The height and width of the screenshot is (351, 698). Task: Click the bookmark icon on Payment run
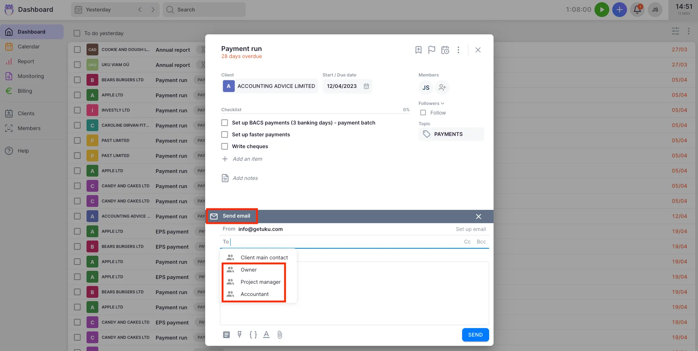[418, 50]
